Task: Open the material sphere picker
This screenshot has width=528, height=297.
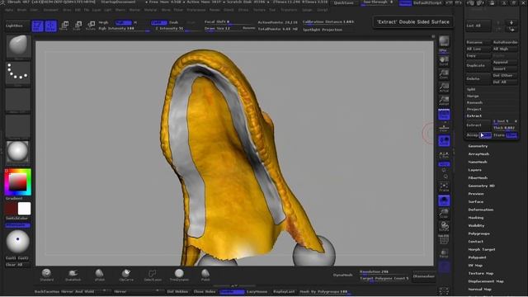Action: 17,152
